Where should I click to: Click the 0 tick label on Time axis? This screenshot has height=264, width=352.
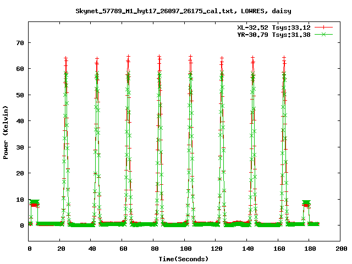30,249
